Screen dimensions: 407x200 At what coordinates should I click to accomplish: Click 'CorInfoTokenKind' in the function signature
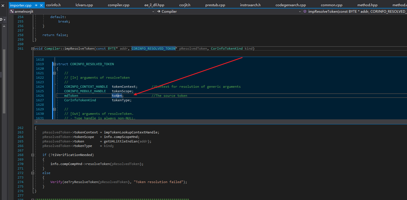[227, 49]
